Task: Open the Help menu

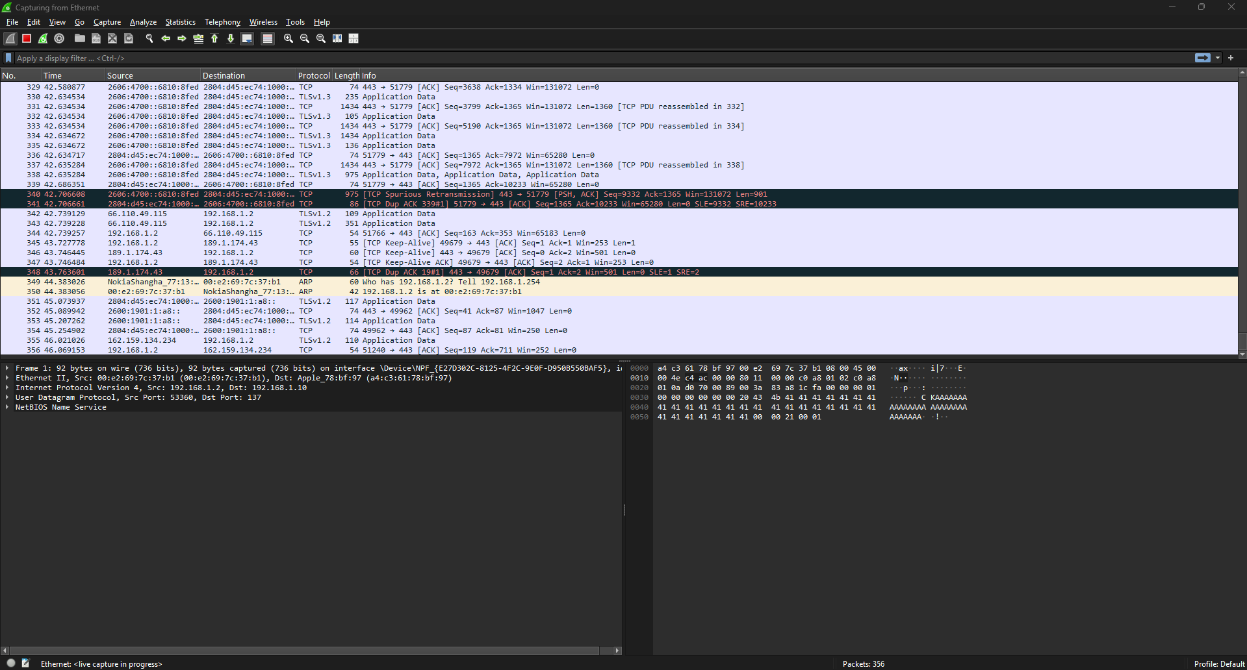Action: (322, 22)
